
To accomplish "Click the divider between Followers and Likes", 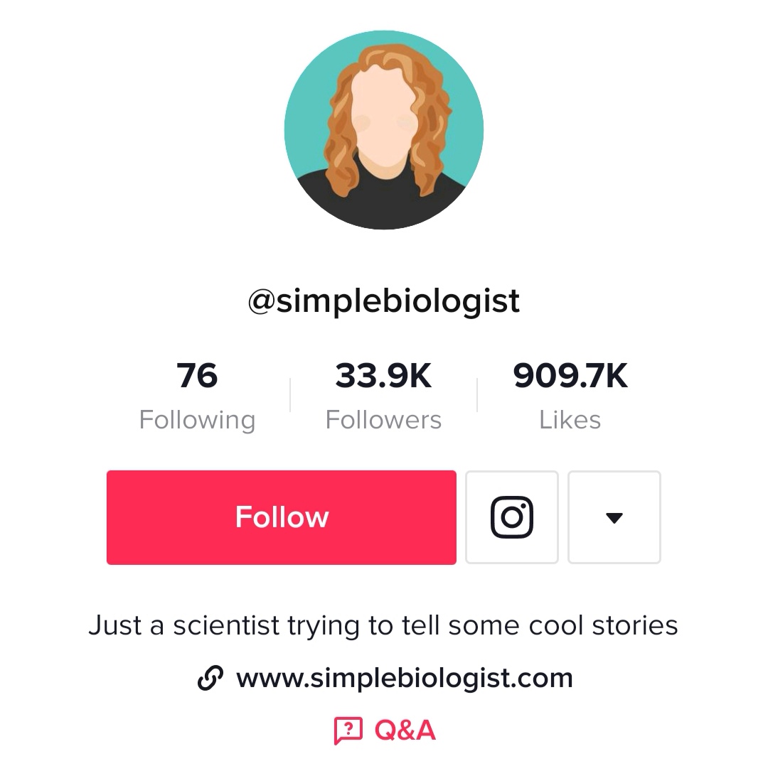I will tap(477, 394).
